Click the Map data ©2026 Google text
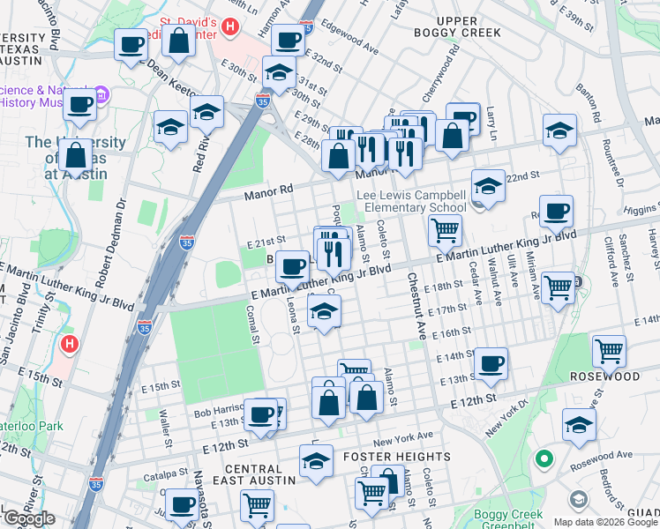 click(x=606, y=522)
